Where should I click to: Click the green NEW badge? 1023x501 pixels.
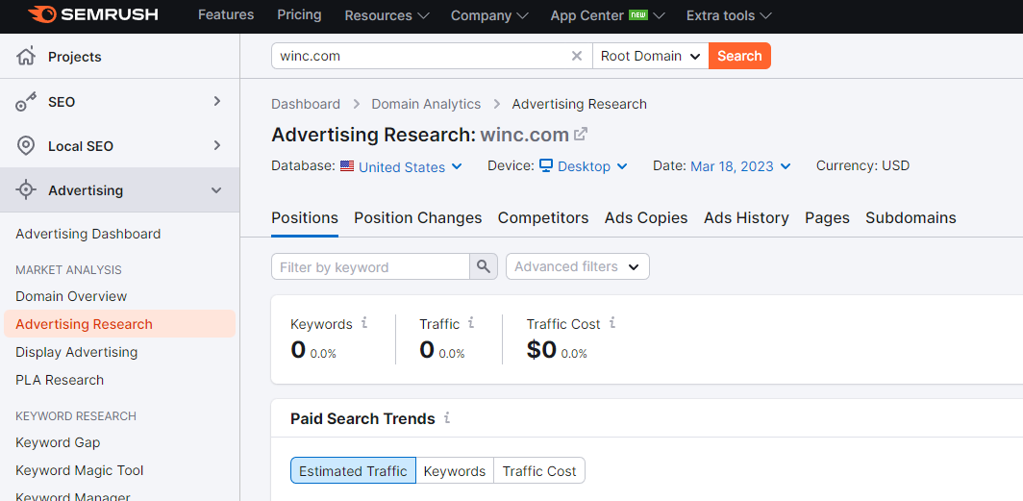(638, 14)
